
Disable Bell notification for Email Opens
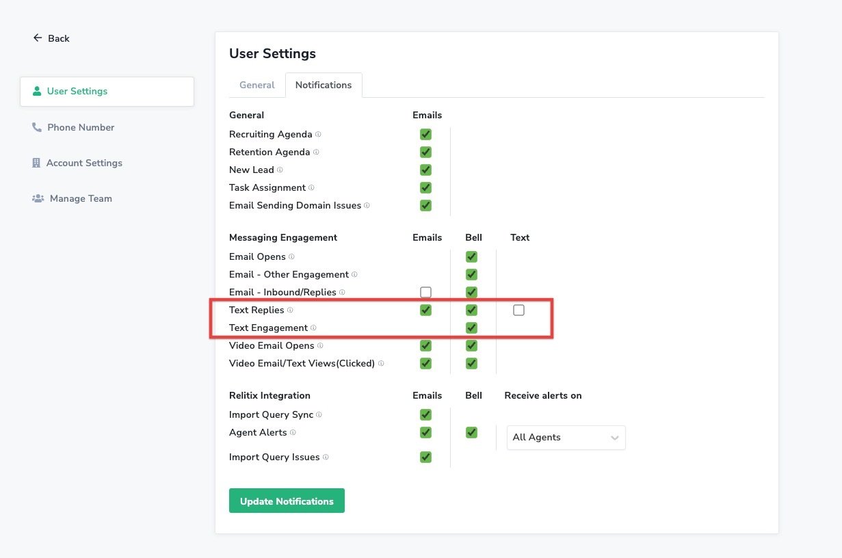[x=471, y=257]
